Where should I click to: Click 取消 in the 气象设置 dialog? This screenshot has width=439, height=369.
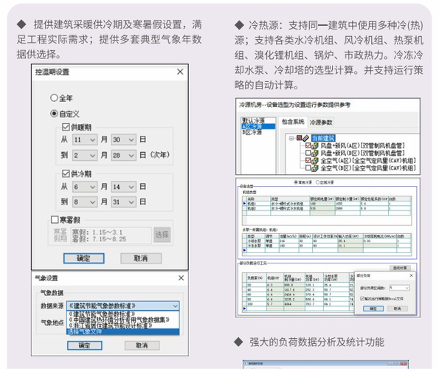click(x=142, y=345)
